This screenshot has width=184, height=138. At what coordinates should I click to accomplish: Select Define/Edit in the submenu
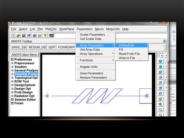131,45
